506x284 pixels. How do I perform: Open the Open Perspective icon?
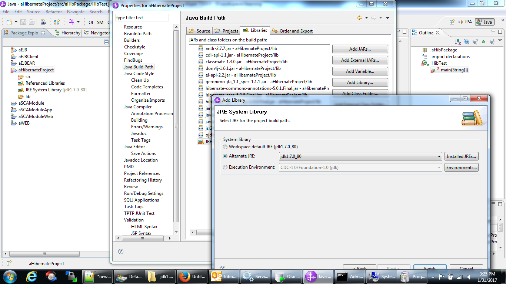pos(452,22)
